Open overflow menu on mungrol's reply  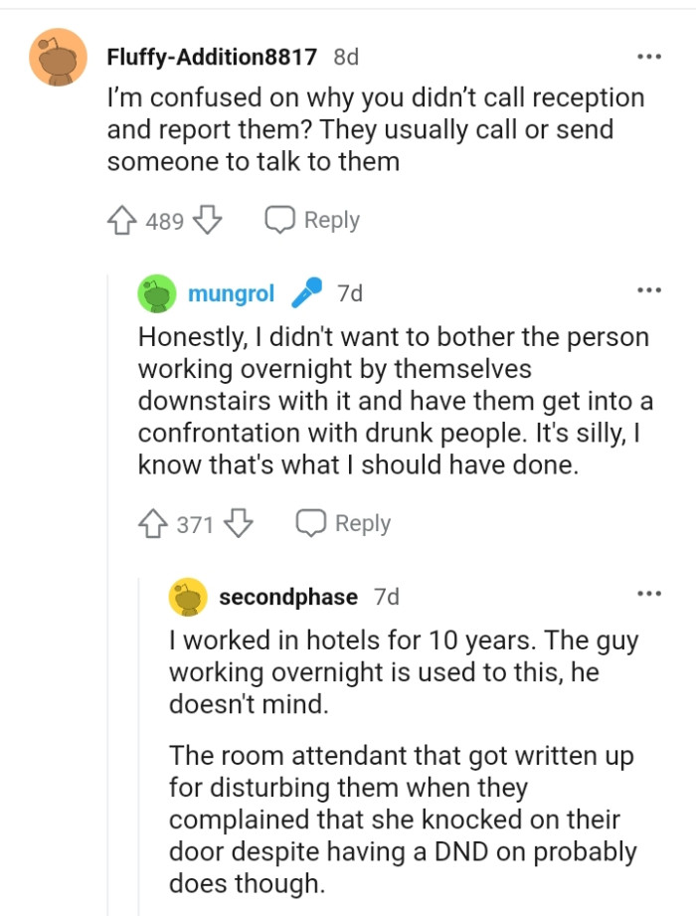[649, 289]
